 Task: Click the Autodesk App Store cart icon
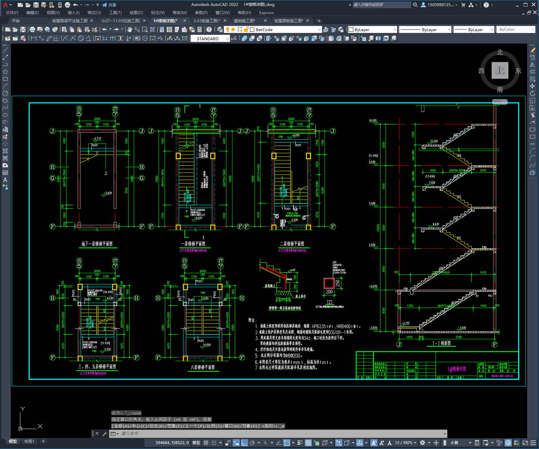point(463,5)
